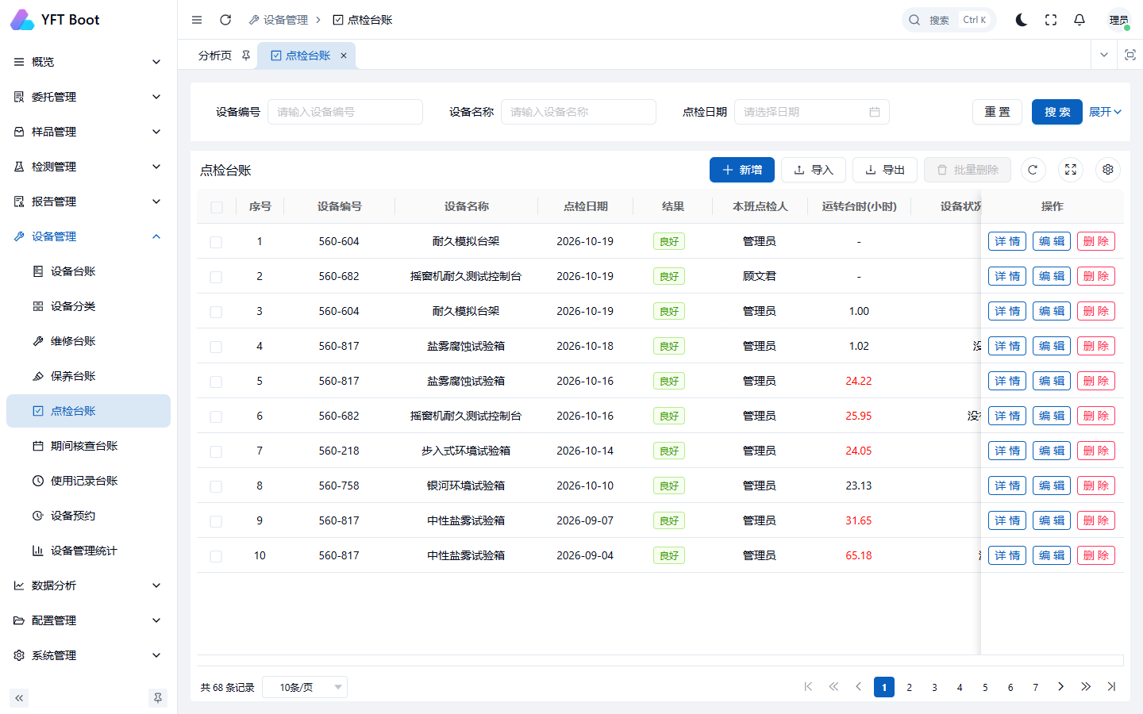
Task: Collapse the 设备管理 menu group
Action: [88, 236]
